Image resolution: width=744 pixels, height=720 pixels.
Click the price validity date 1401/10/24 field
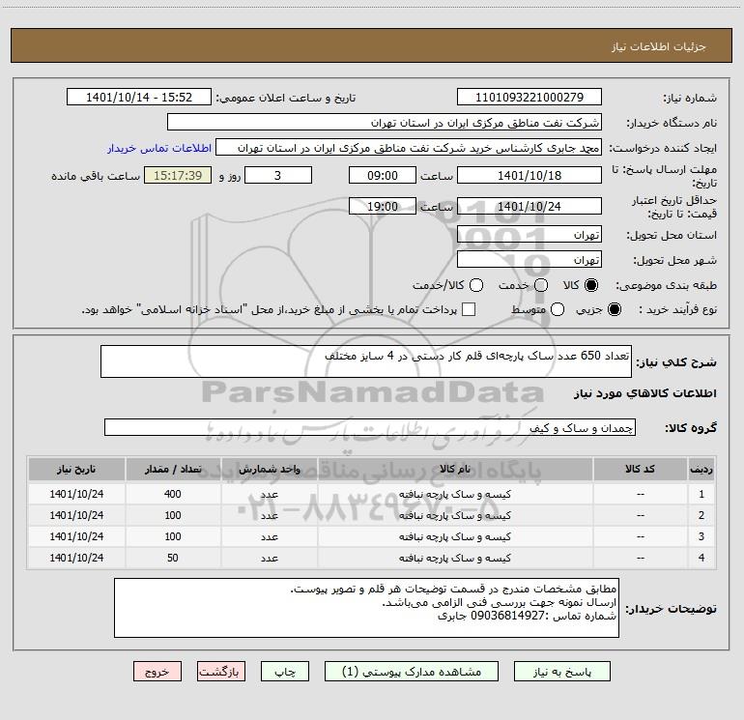click(529, 207)
